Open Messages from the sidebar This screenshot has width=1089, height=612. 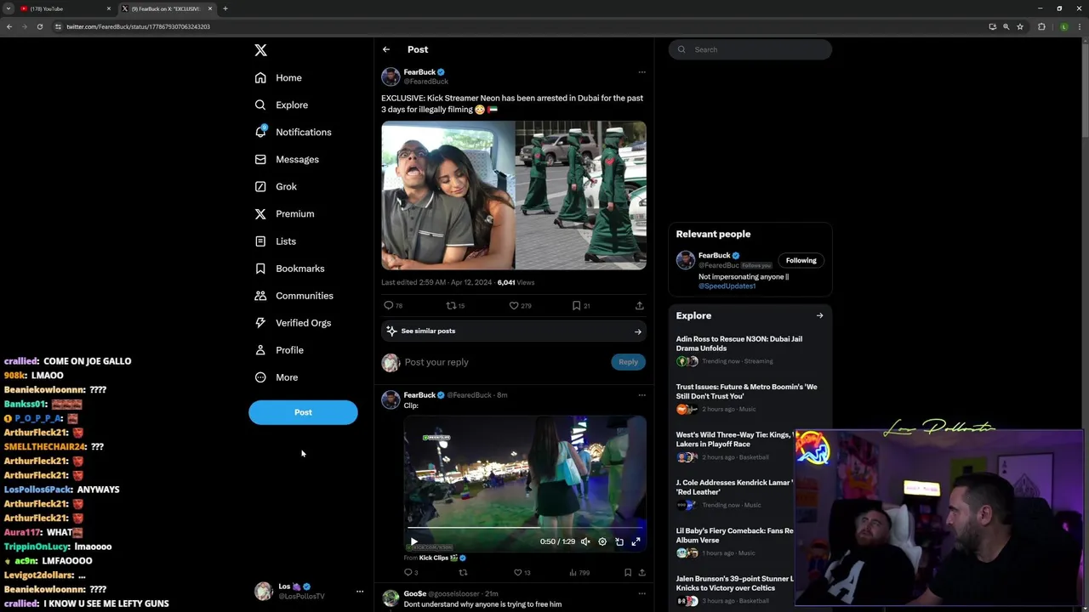[x=287, y=159]
